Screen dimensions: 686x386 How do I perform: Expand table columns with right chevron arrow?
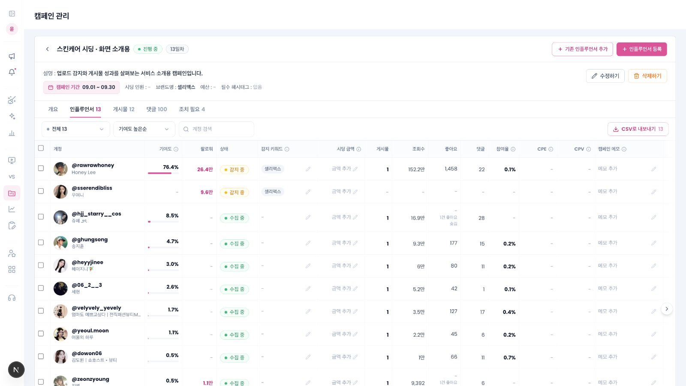(x=666, y=309)
